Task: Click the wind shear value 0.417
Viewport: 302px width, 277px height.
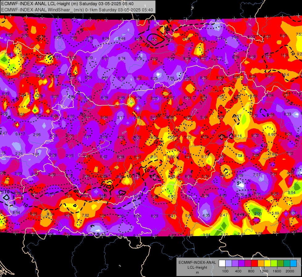Action: pyautogui.click(x=20, y=134)
